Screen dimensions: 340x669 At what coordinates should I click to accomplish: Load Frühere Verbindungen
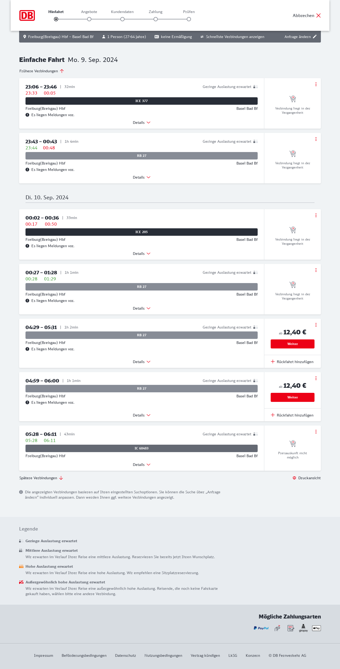pyautogui.click(x=41, y=71)
